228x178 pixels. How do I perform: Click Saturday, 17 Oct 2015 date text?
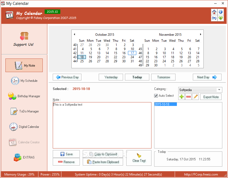coord(181,159)
